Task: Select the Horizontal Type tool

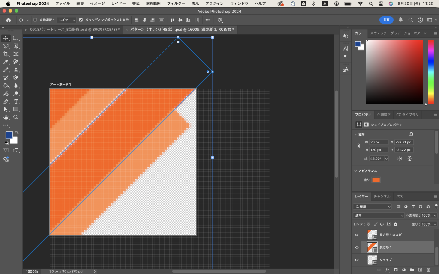Action: (x=16, y=101)
